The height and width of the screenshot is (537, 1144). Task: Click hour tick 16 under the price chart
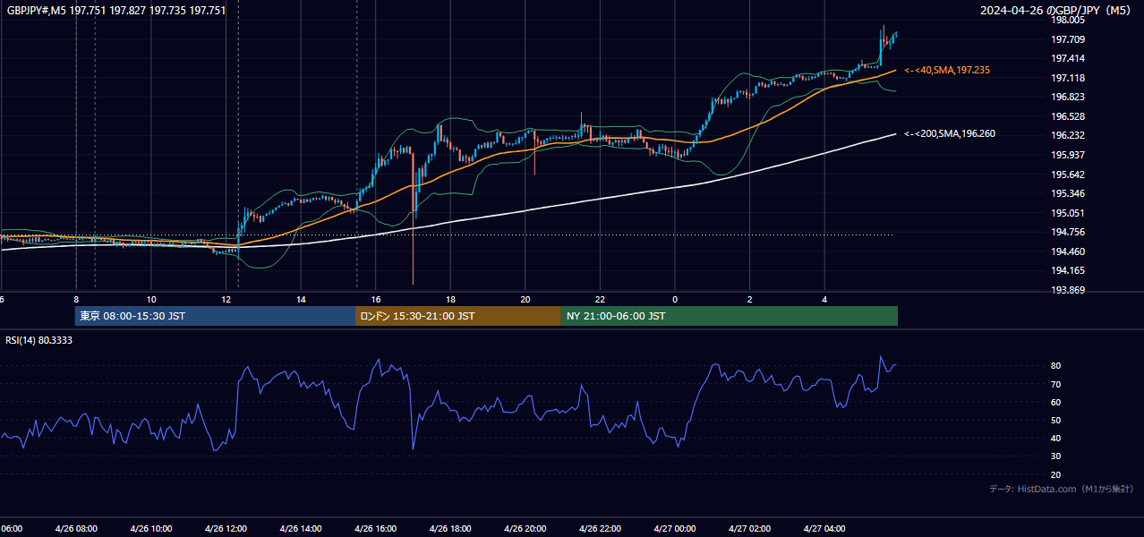376,300
